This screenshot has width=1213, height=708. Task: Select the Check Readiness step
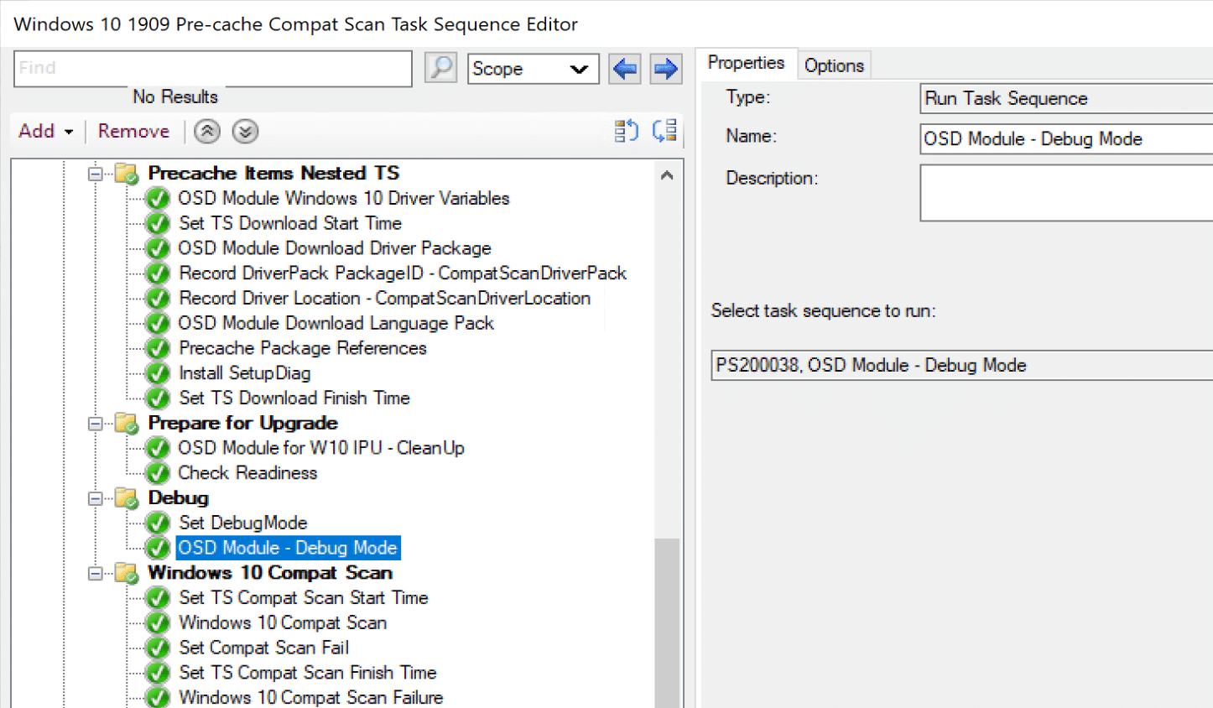[247, 472]
